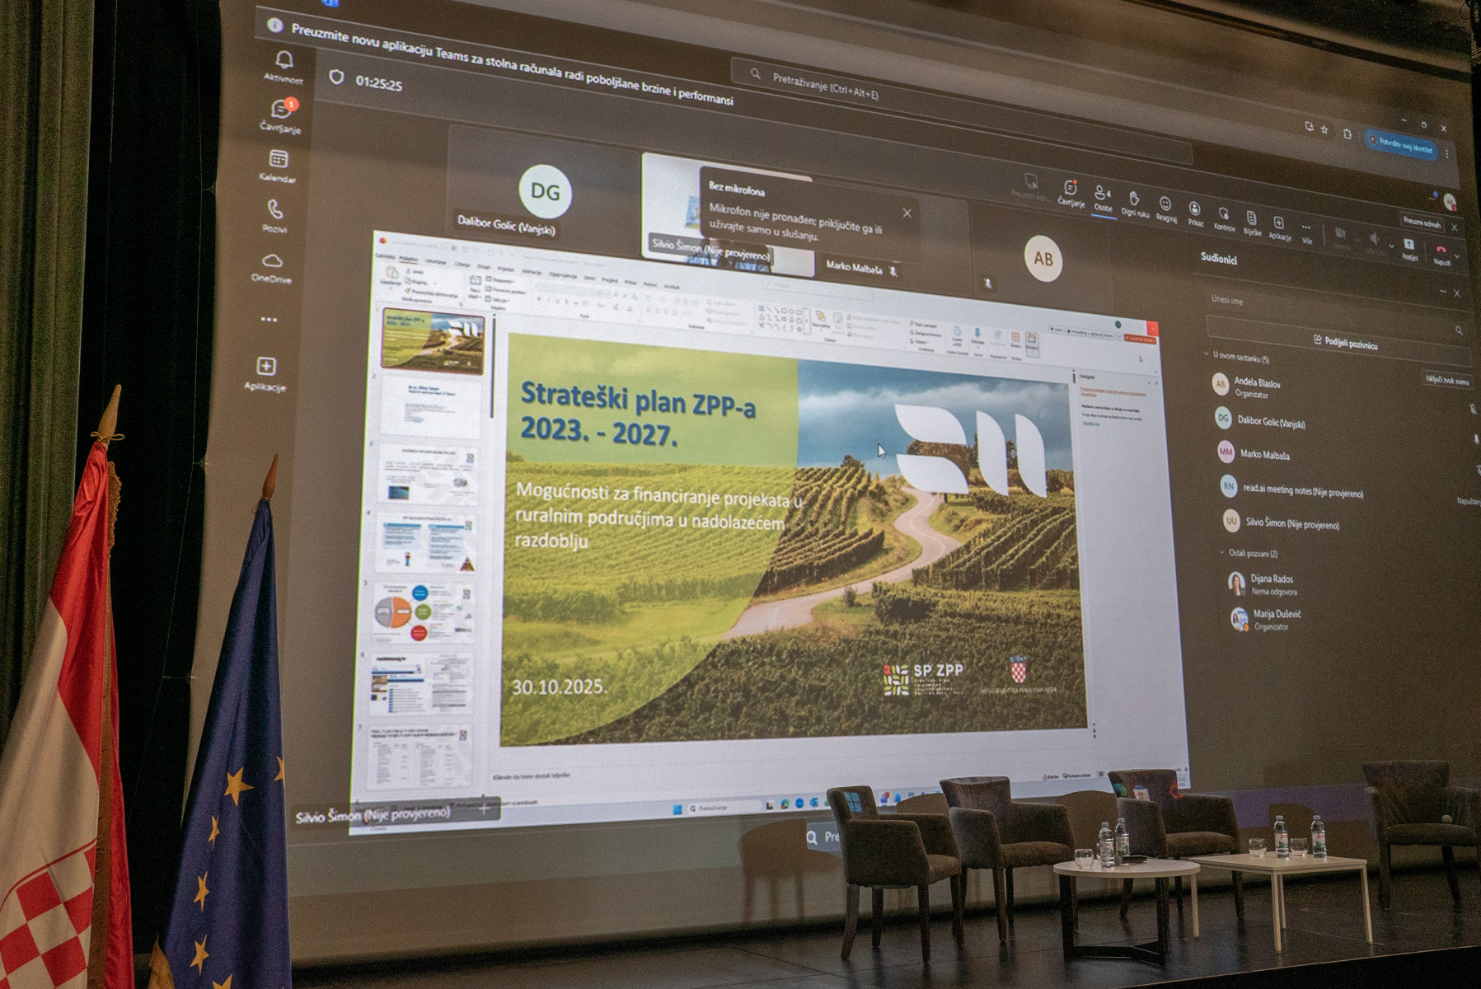
Task: Open dropdown arrow next to Napusti
Action: (x=1457, y=256)
